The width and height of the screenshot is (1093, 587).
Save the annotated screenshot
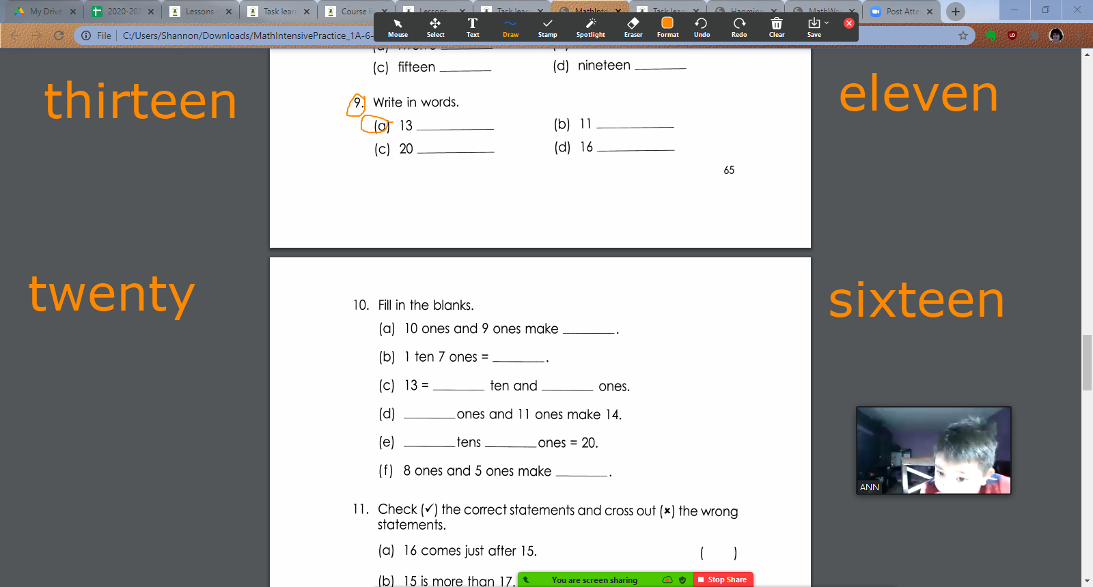814,28
